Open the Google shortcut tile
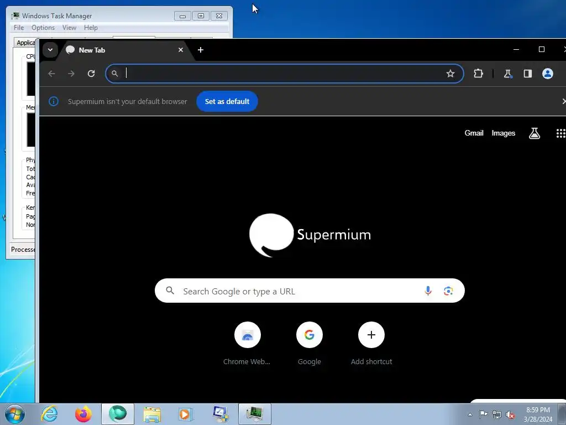566x425 pixels. pos(310,343)
